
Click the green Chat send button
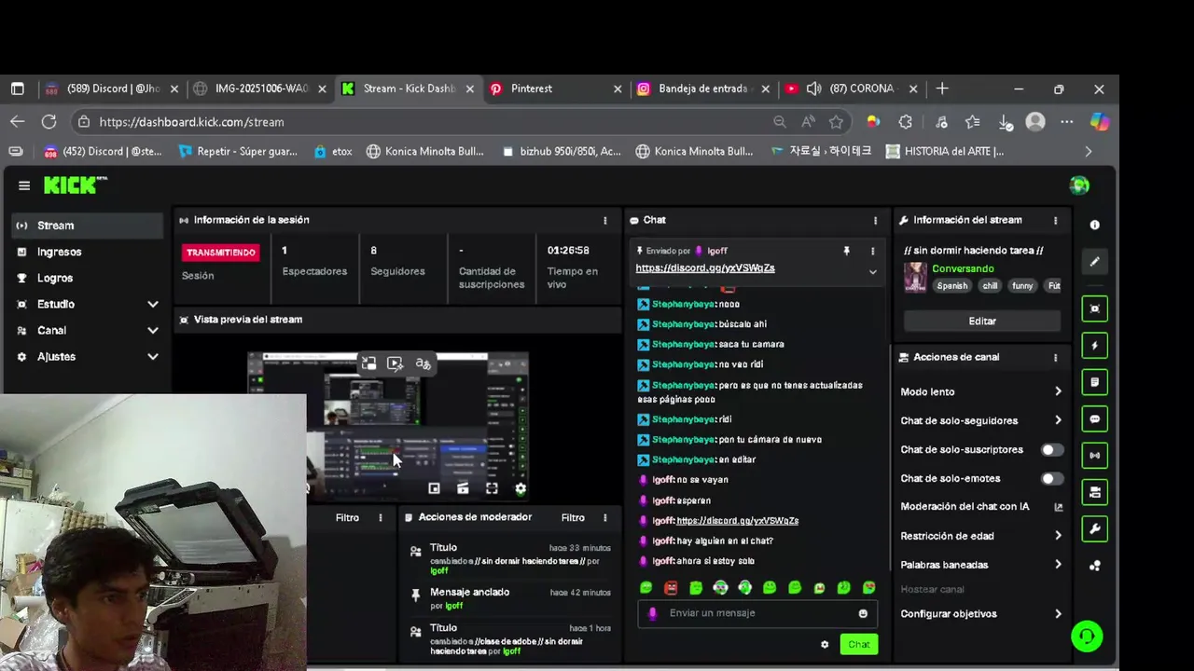pos(858,644)
